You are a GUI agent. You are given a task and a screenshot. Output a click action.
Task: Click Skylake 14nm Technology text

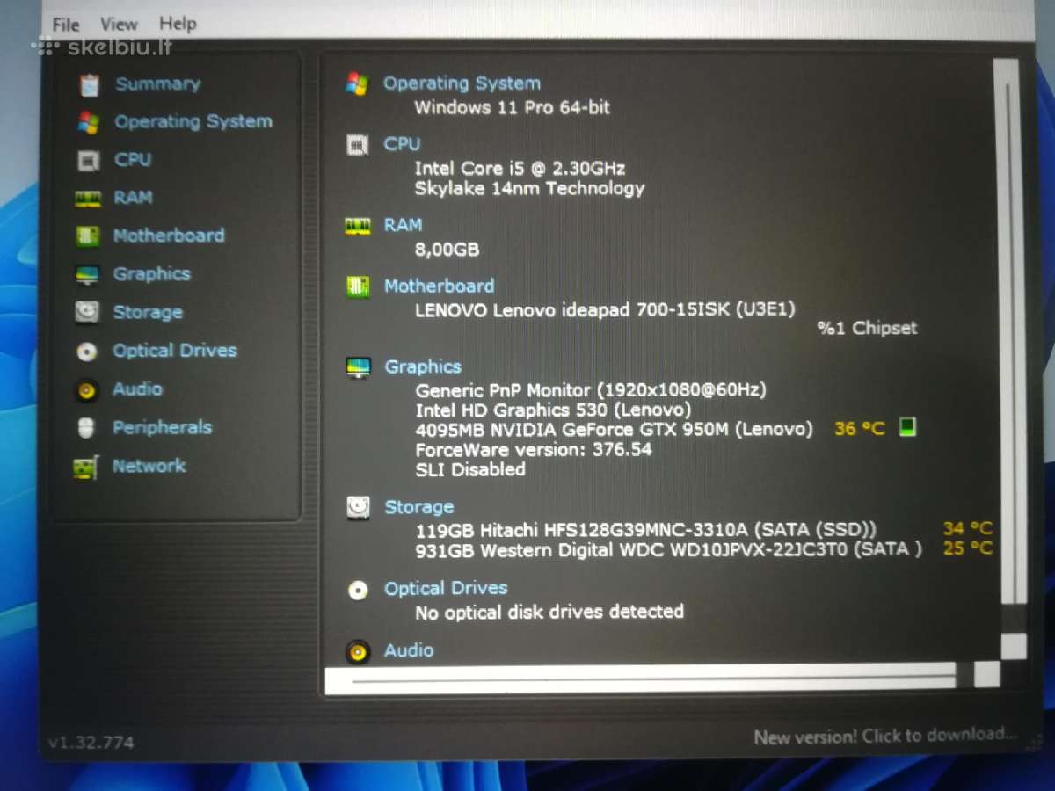click(x=529, y=188)
